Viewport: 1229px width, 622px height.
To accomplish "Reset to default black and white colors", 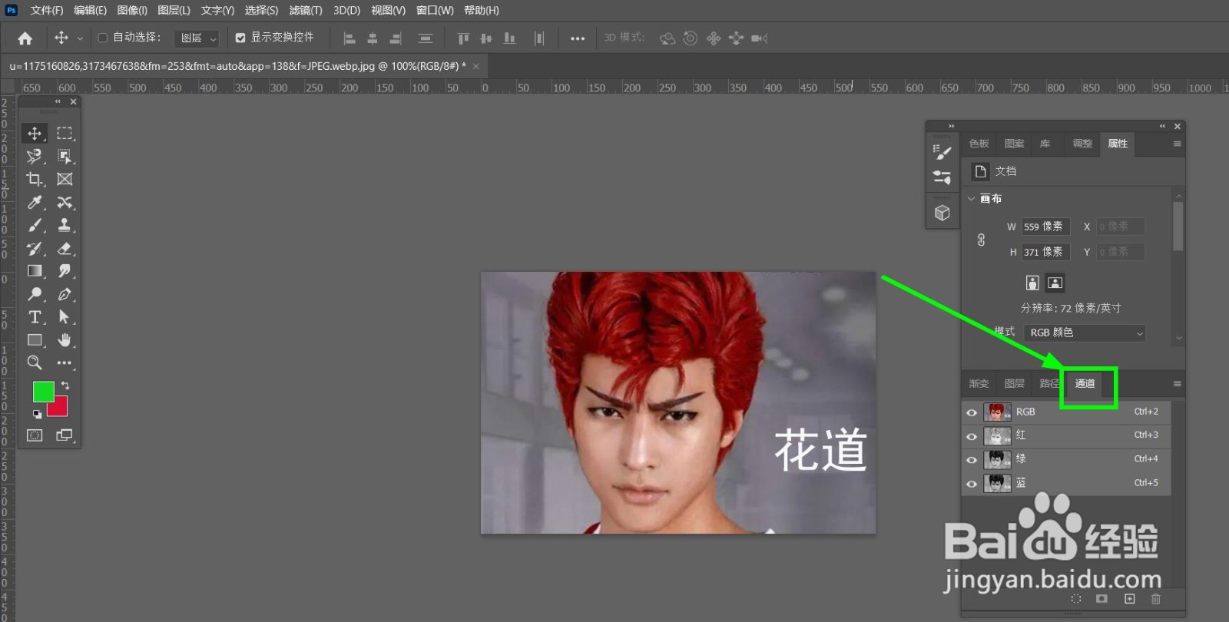I will tap(36, 414).
